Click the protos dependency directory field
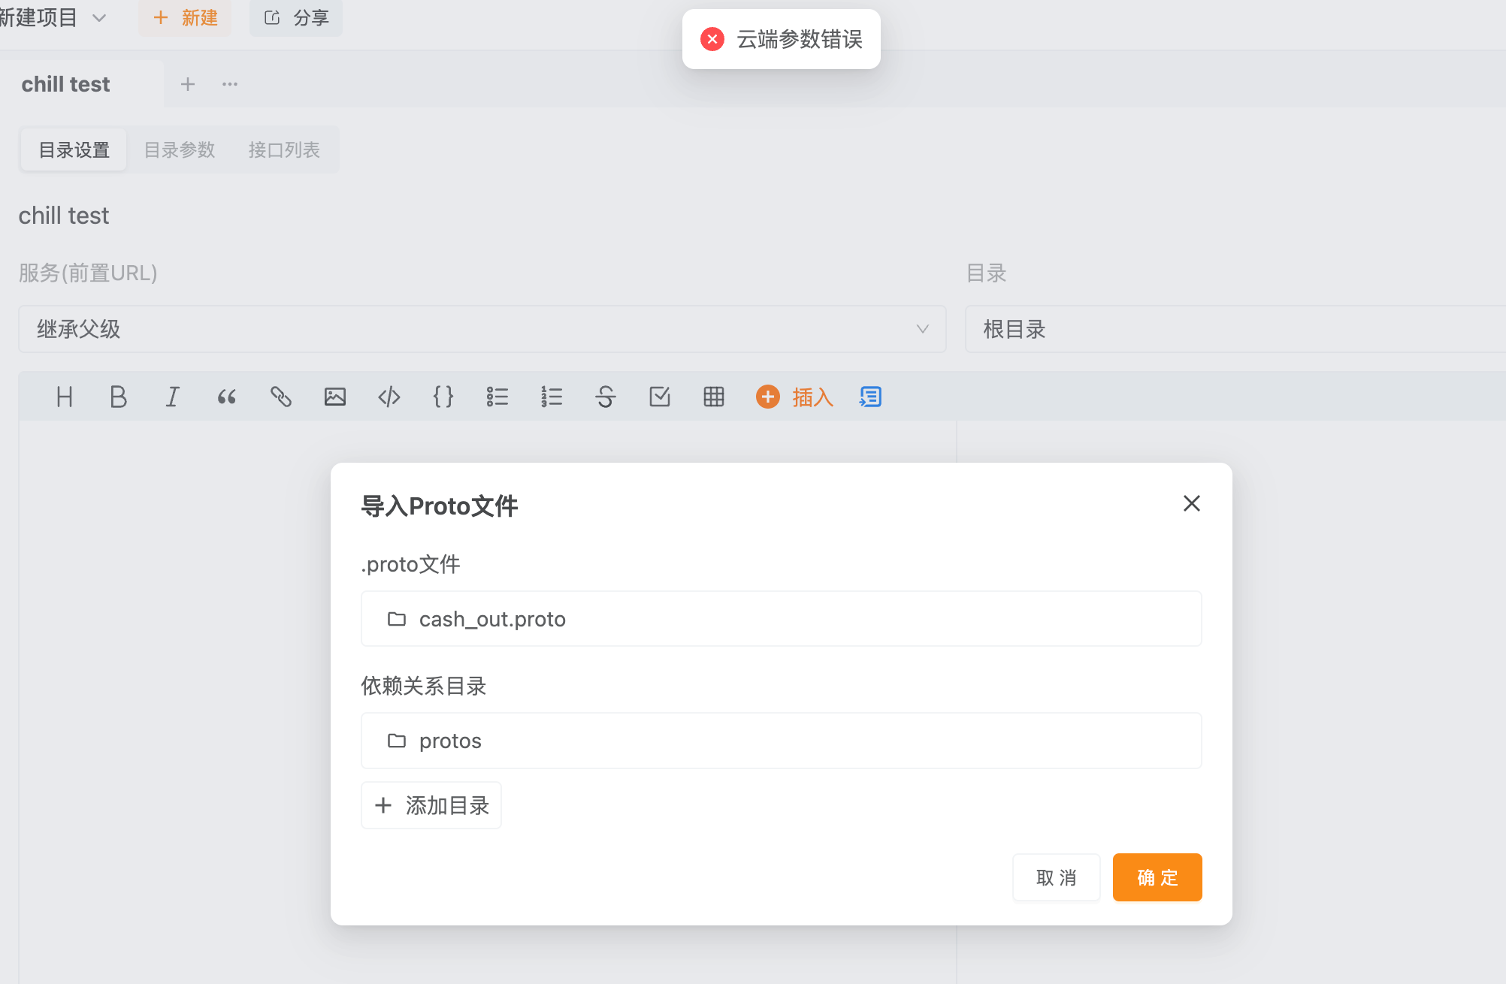 [782, 741]
